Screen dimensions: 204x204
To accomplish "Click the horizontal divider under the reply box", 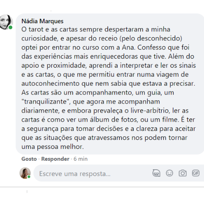I will pyautogui.click(x=102, y=187).
